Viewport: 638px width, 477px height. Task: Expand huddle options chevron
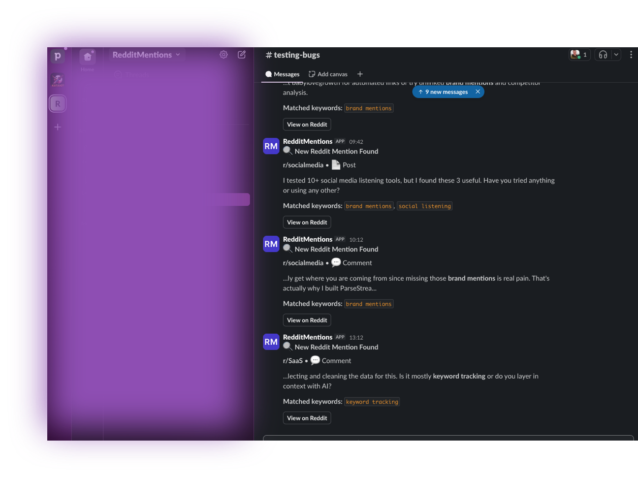point(616,55)
